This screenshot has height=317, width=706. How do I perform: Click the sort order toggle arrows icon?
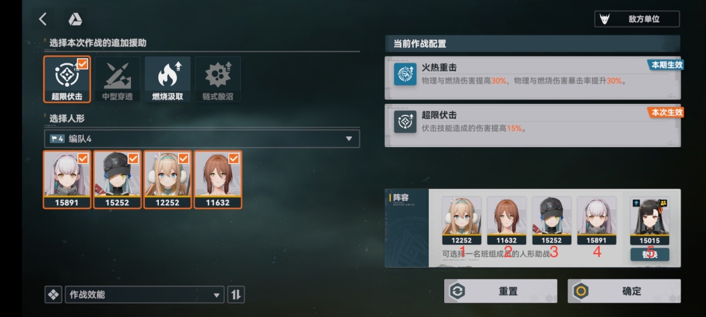[x=236, y=295]
